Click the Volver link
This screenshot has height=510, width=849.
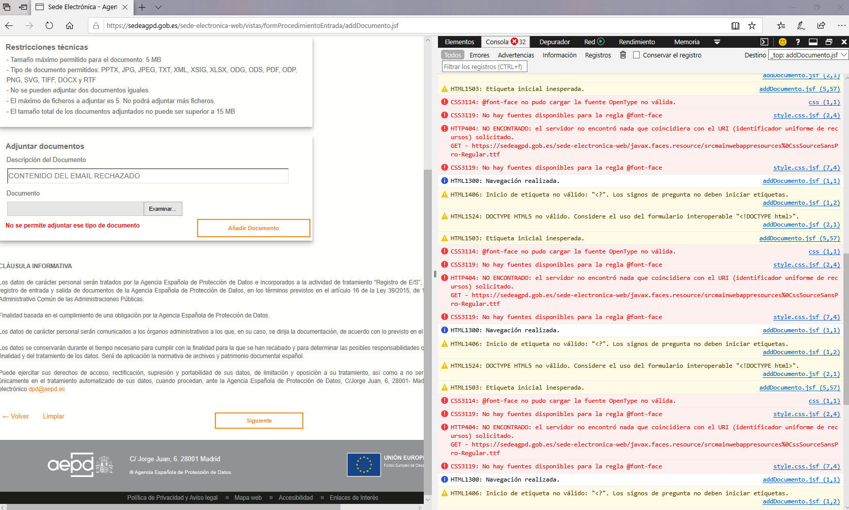tap(16, 416)
